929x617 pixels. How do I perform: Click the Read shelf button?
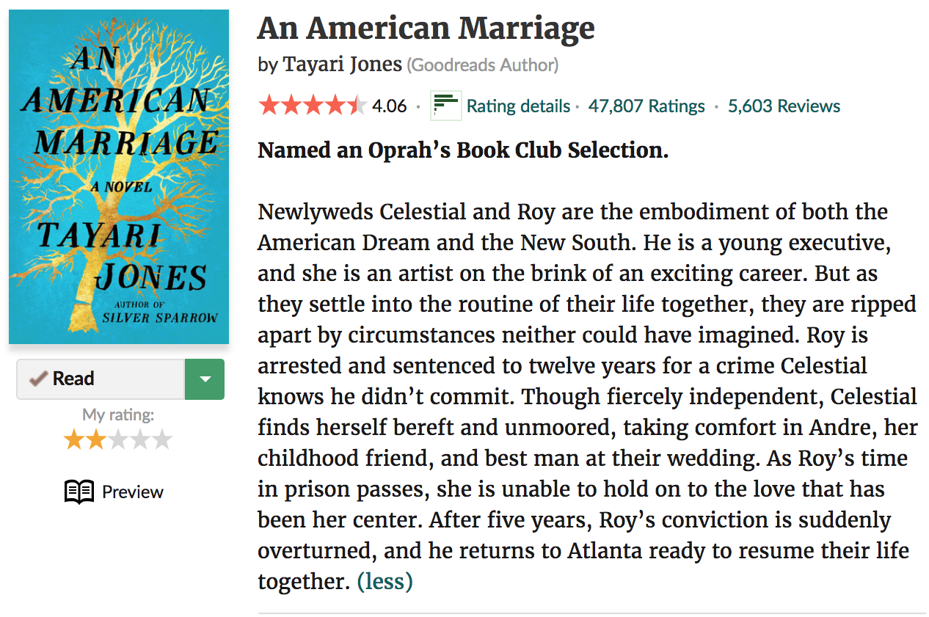coord(101,379)
